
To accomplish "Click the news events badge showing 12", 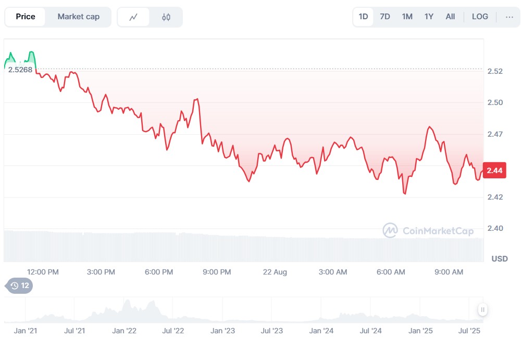I will pyautogui.click(x=19, y=285).
